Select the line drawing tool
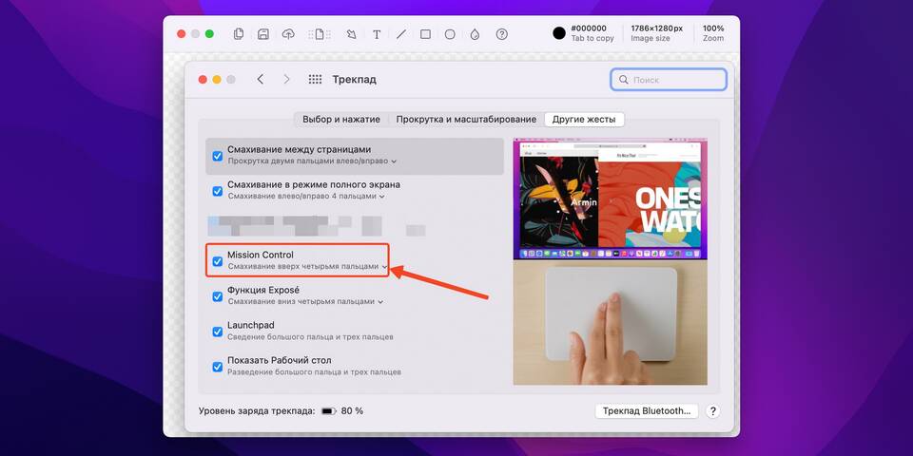This screenshot has height=456, width=913. click(x=401, y=34)
